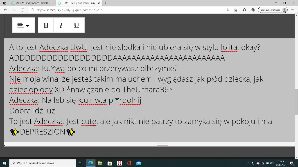Click the Brak synchronizacji profile button
298x167 pixels.
pos(273,10)
